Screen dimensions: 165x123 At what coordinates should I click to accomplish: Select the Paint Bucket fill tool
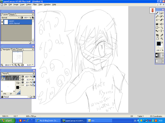coord(161,24)
